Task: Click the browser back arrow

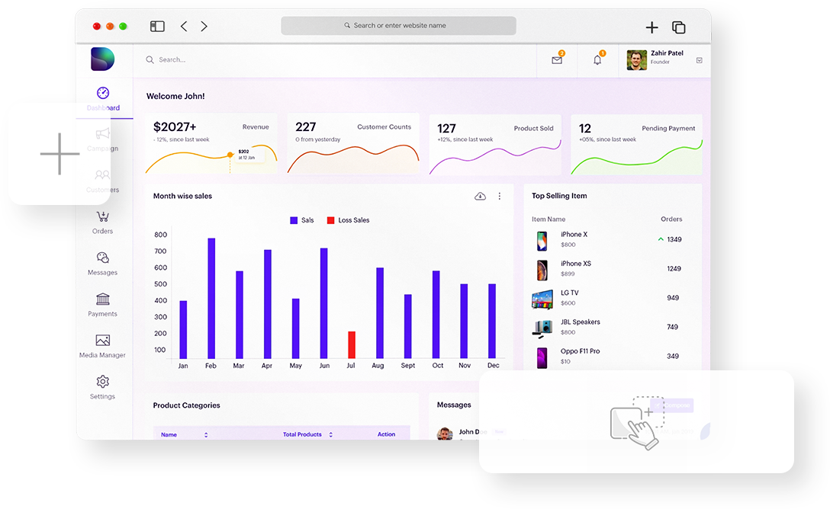Action: pyautogui.click(x=184, y=27)
